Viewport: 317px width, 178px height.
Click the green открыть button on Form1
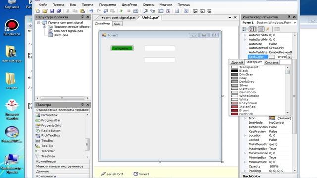click(x=122, y=48)
